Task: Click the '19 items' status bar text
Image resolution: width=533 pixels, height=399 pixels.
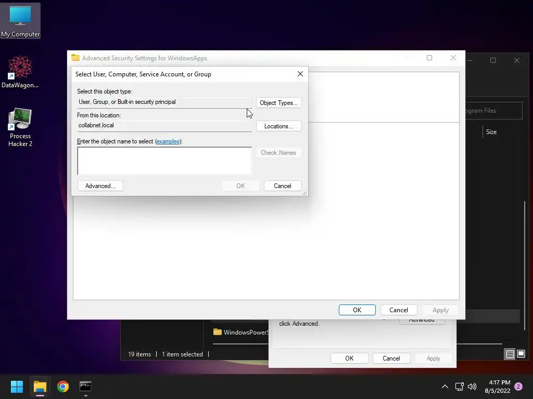Action: point(139,354)
